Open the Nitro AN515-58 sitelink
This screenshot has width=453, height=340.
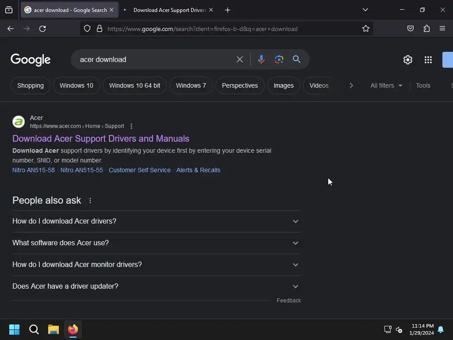click(x=34, y=170)
